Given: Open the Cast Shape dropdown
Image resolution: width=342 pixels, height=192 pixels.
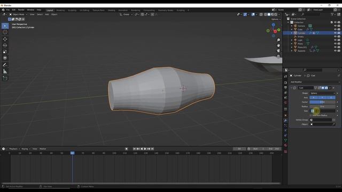Looking at the screenshot, I should click(x=322, y=93).
